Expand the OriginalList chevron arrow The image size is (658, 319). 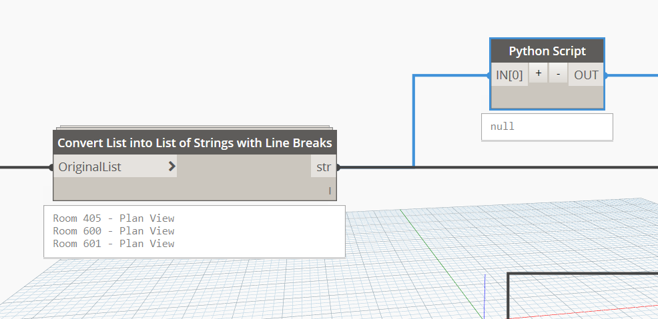coord(172,166)
